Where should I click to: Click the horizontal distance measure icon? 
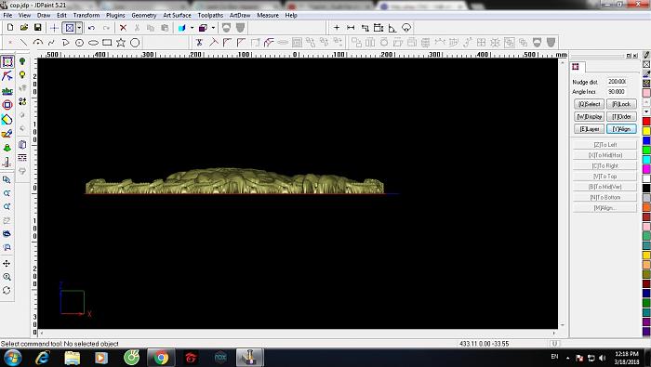point(351,28)
